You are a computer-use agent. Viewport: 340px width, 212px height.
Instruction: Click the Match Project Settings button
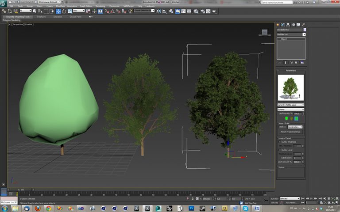pos(290,132)
